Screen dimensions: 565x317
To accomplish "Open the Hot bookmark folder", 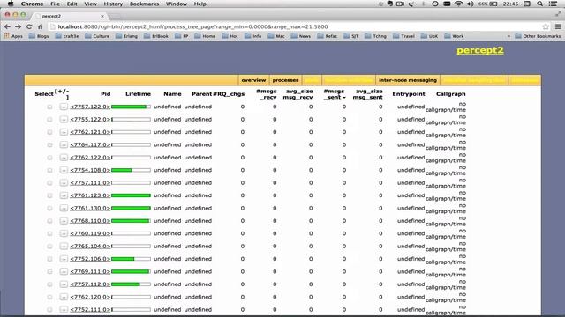I will (230, 36).
